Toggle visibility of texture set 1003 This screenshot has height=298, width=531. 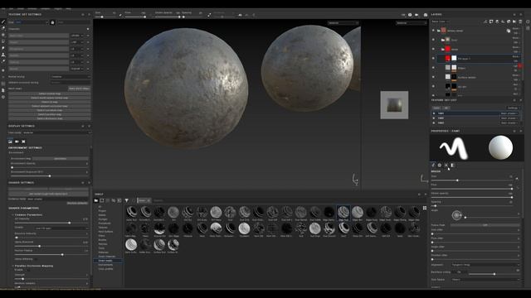[434, 123]
